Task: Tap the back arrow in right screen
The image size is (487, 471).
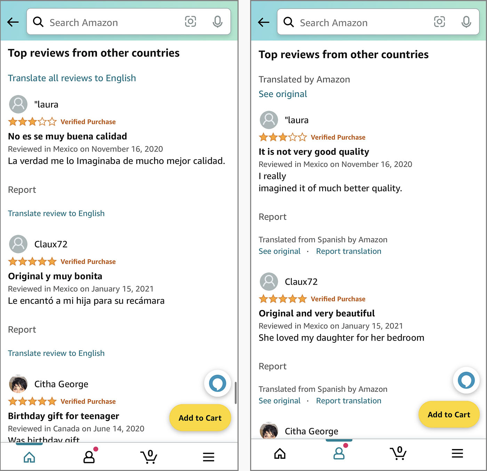Action: 264,23
